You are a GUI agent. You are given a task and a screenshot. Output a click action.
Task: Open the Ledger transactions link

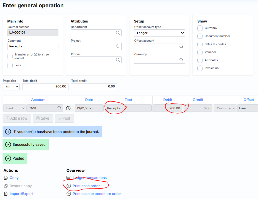(89, 178)
